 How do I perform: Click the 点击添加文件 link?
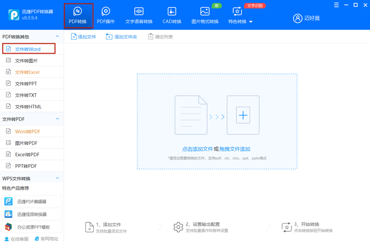tap(197, 149)
